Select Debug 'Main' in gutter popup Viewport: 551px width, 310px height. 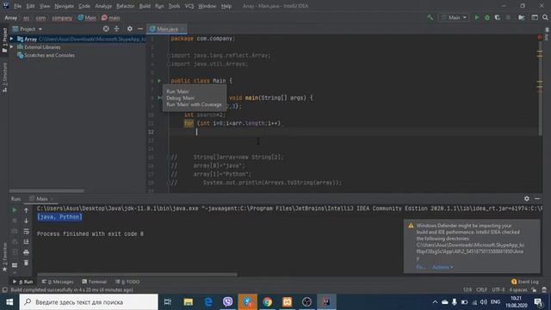180,98
